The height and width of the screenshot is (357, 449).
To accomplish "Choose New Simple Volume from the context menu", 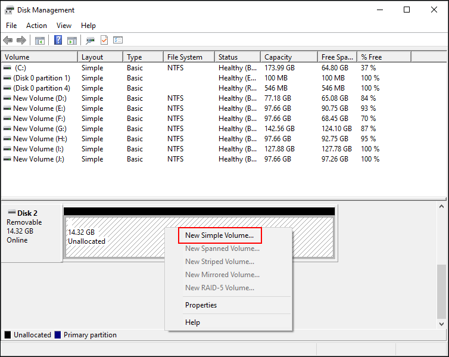I will 219,235.
